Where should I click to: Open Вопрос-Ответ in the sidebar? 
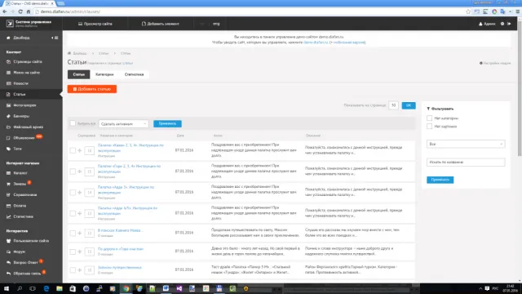point(25,263)
